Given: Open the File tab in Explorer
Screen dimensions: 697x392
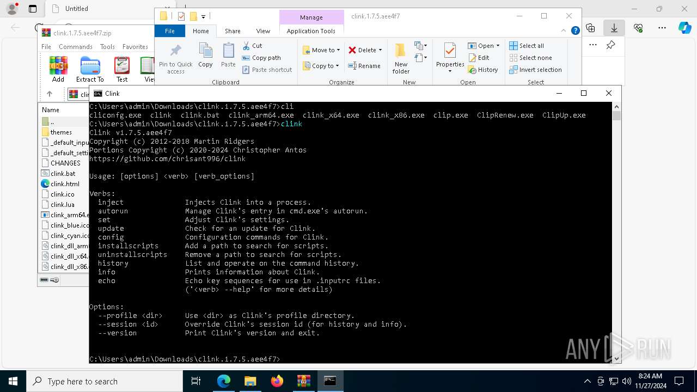Looking at the screenshot, I should 170,31.
